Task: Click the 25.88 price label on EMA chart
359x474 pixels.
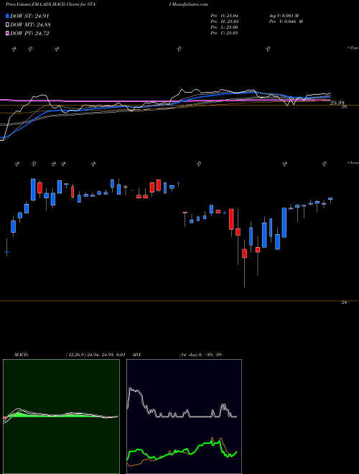Action: pyautogui.click(x=337, y=103)
